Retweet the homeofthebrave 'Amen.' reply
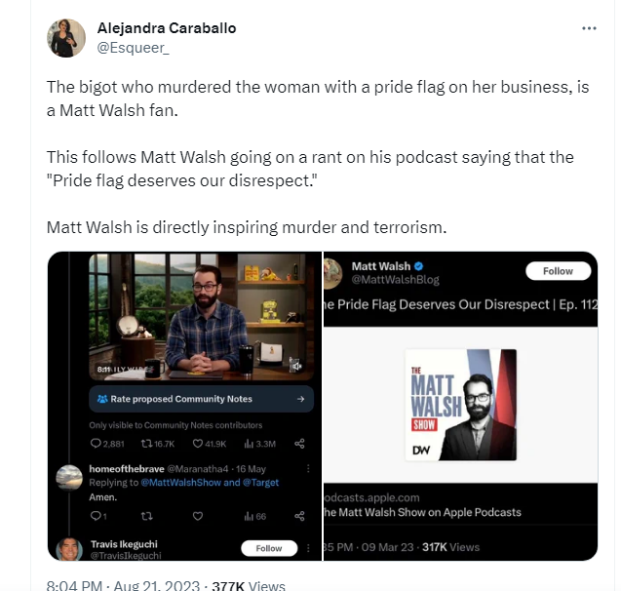This screenshot has height=591, width=621. [x=146, y=516]
